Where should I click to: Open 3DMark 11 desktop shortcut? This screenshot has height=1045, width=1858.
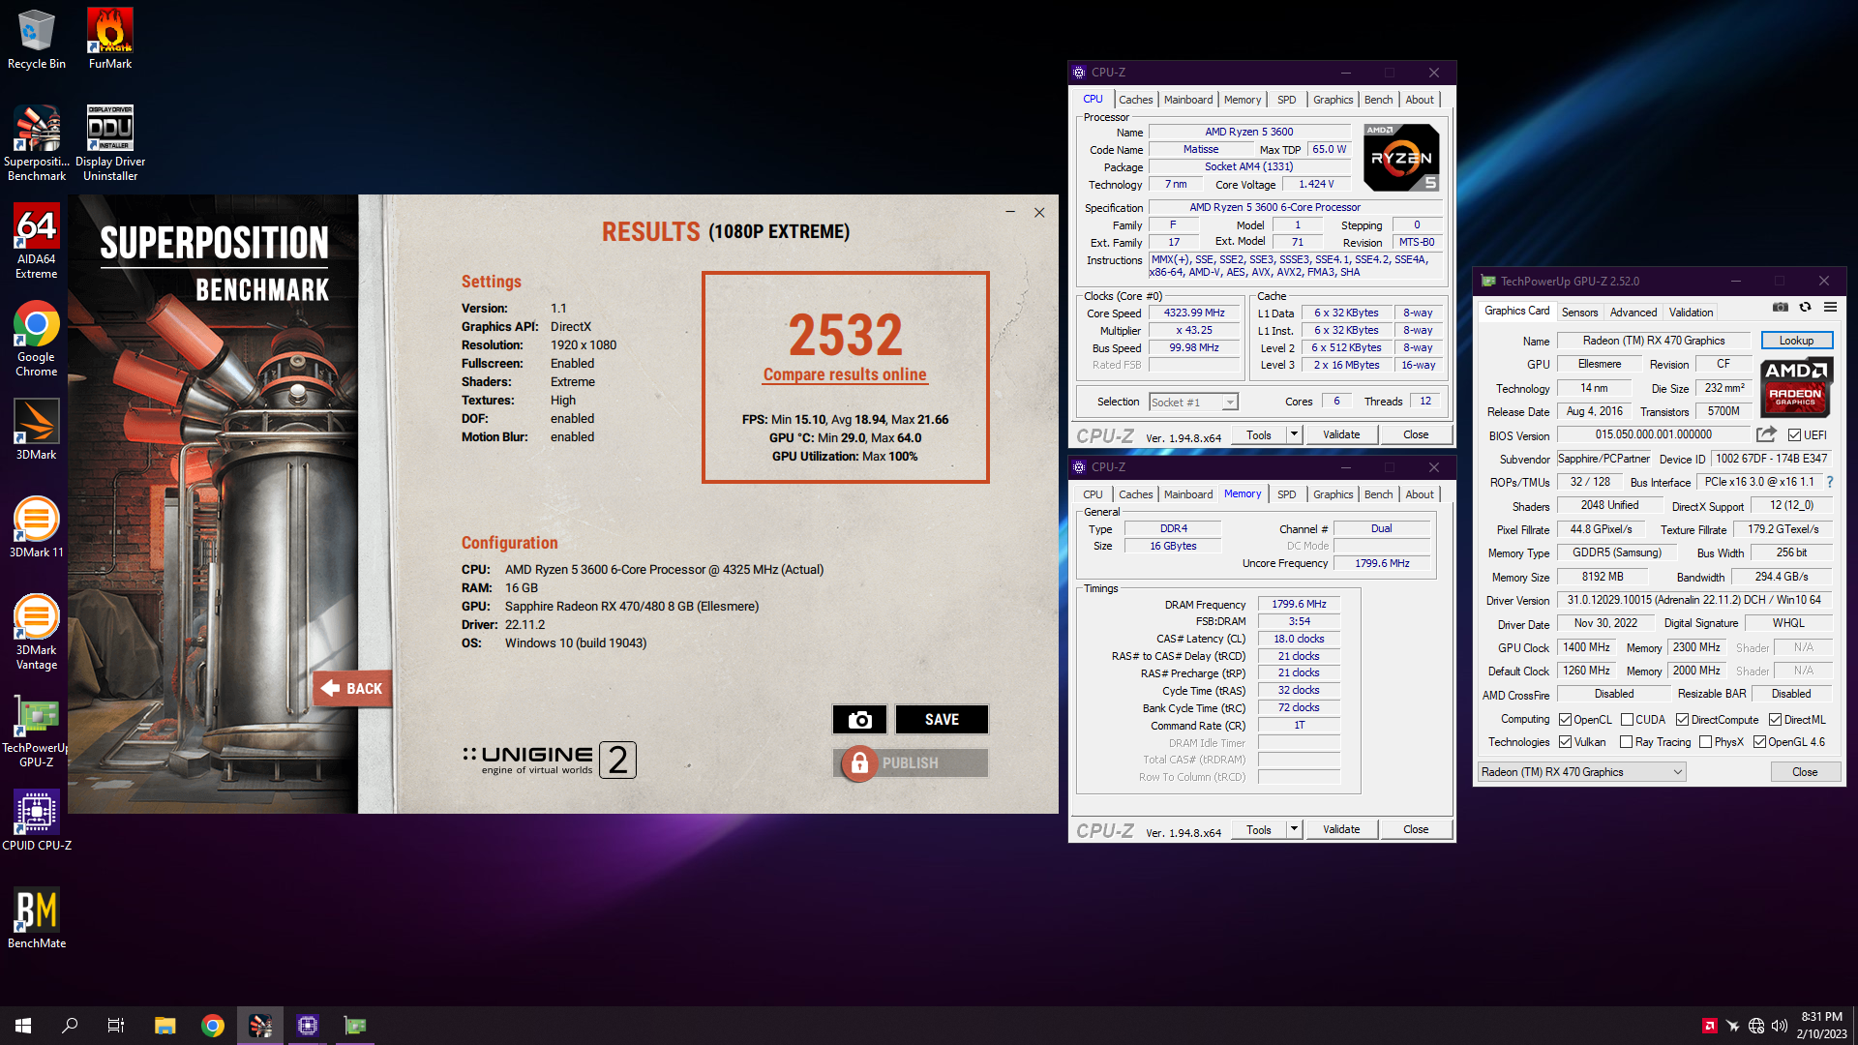pyautogui.click(x=37, y=527)
